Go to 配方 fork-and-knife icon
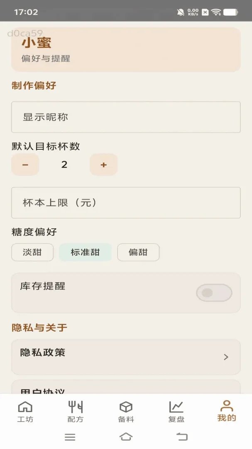 (76, 407)
